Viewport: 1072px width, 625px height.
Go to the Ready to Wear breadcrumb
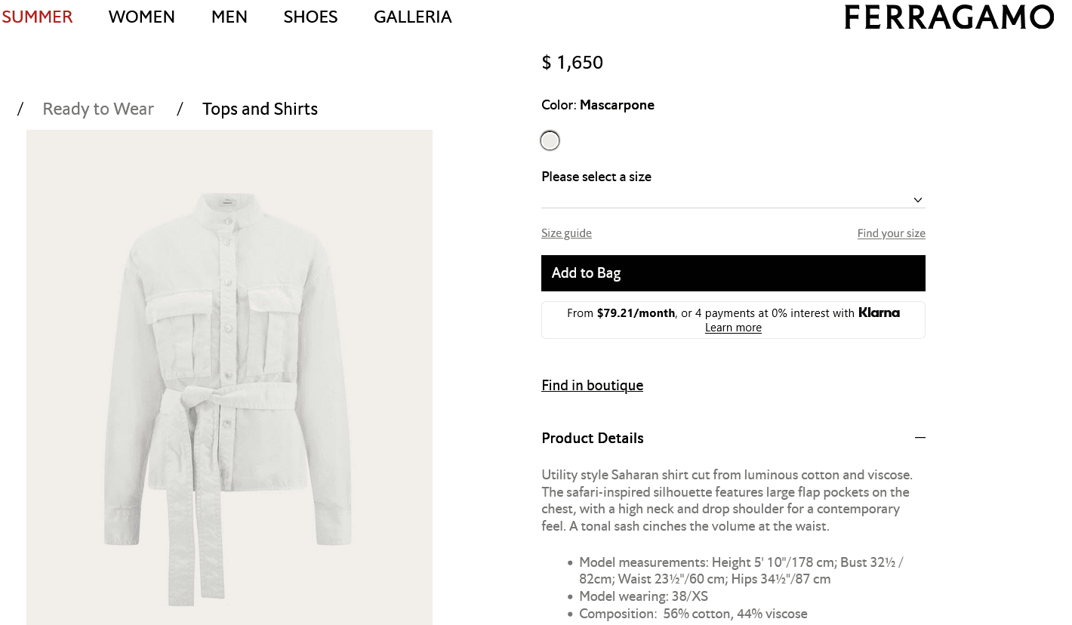pyautogui.click(x=98, y=109)
